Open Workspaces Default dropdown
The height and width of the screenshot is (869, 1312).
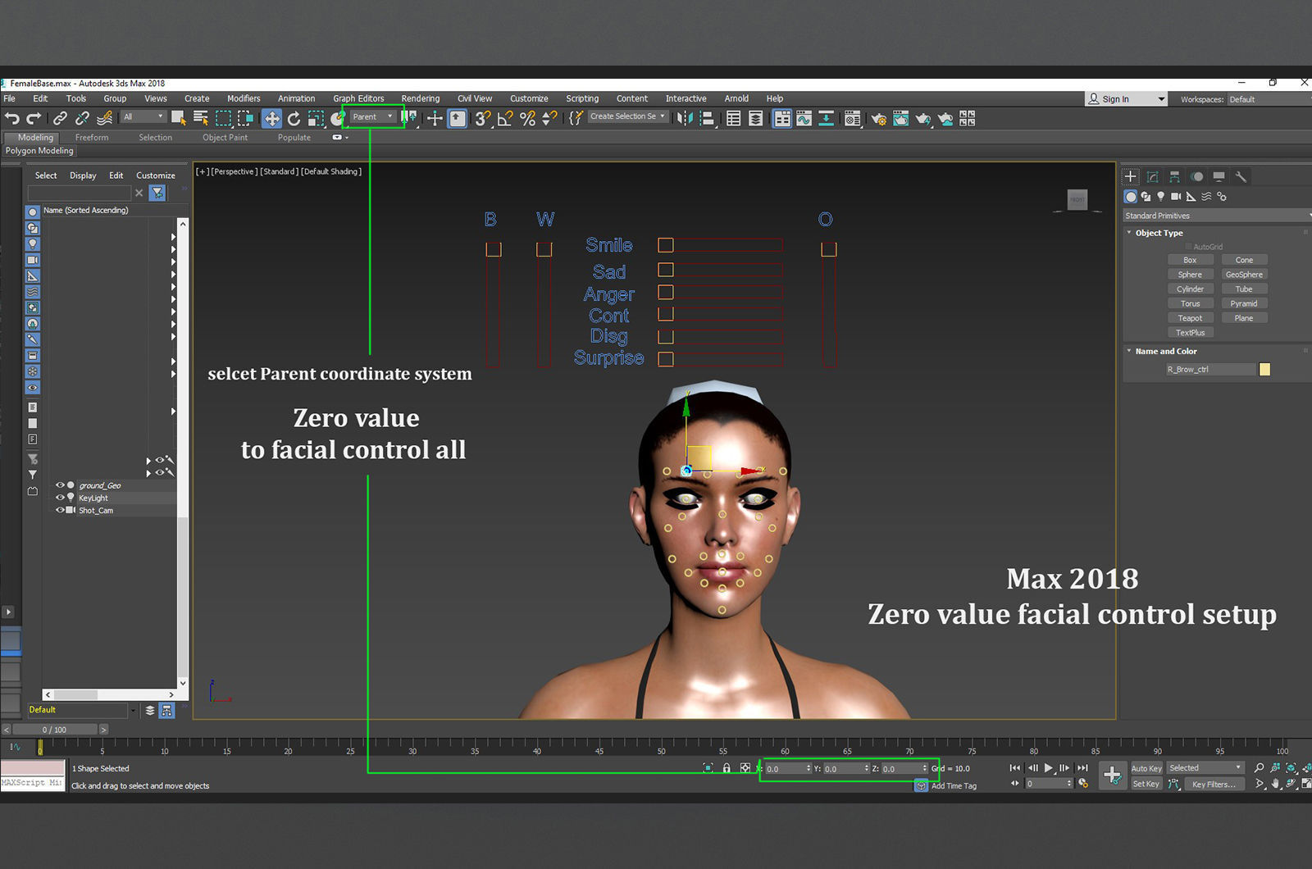click(x=1269, y=99)
